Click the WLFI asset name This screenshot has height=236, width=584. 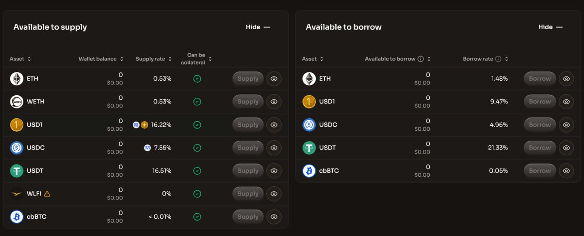point(34,194)
